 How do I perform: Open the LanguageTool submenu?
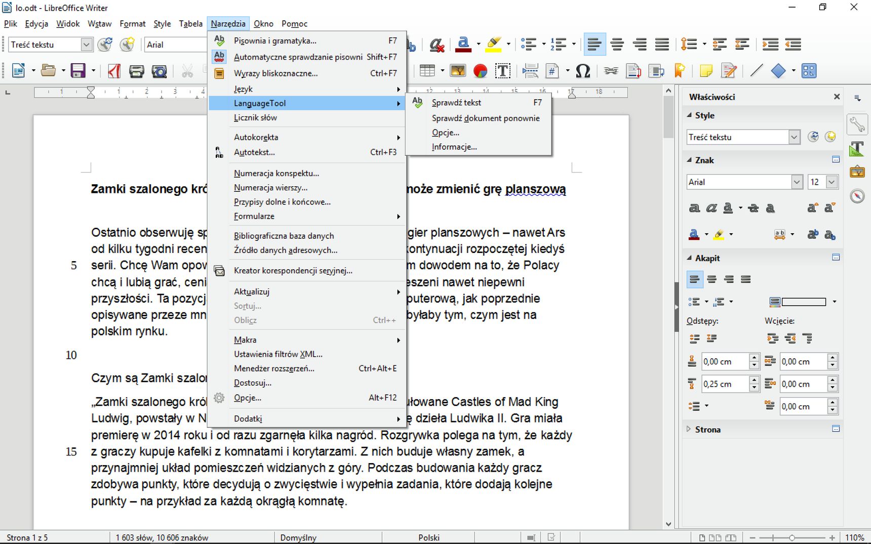(307, 103)
